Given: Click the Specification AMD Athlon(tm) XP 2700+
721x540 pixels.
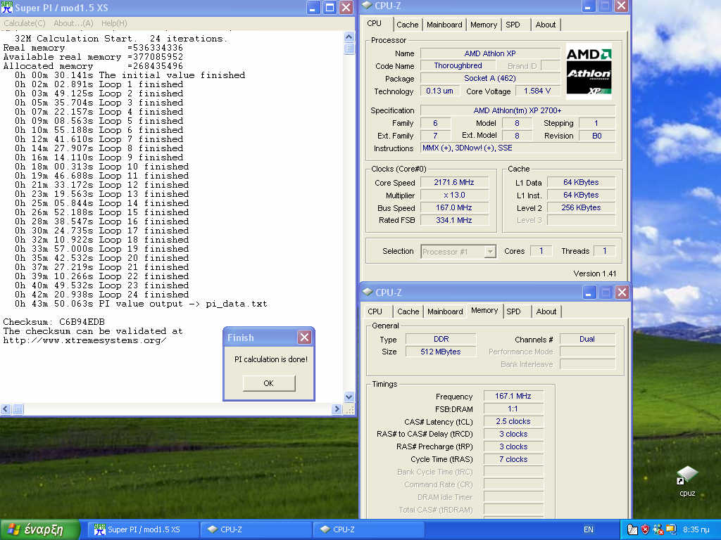Looking at the screenshot, I should coord(518,110).
